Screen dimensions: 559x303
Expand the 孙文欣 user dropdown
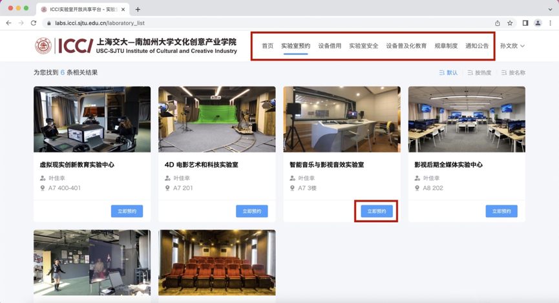[512, 46]
